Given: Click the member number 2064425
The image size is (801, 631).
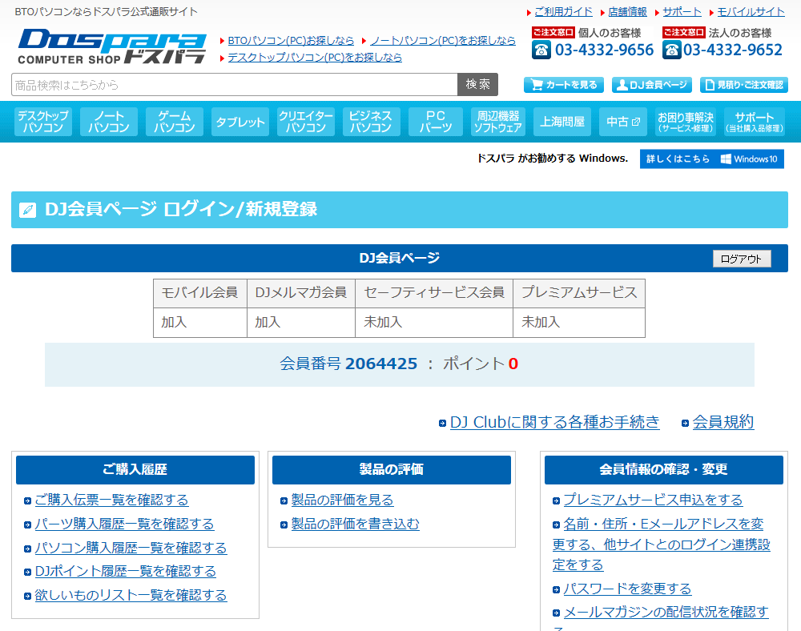Looking at the screenshot, I should 381,364.
